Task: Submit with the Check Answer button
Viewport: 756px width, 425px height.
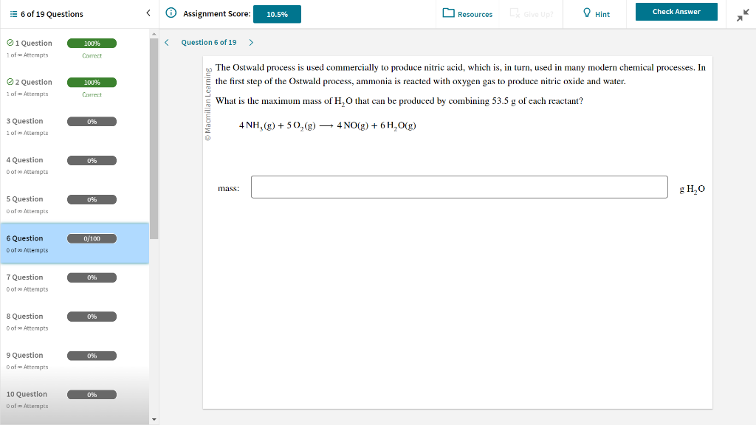Action: tap(676, 12)
